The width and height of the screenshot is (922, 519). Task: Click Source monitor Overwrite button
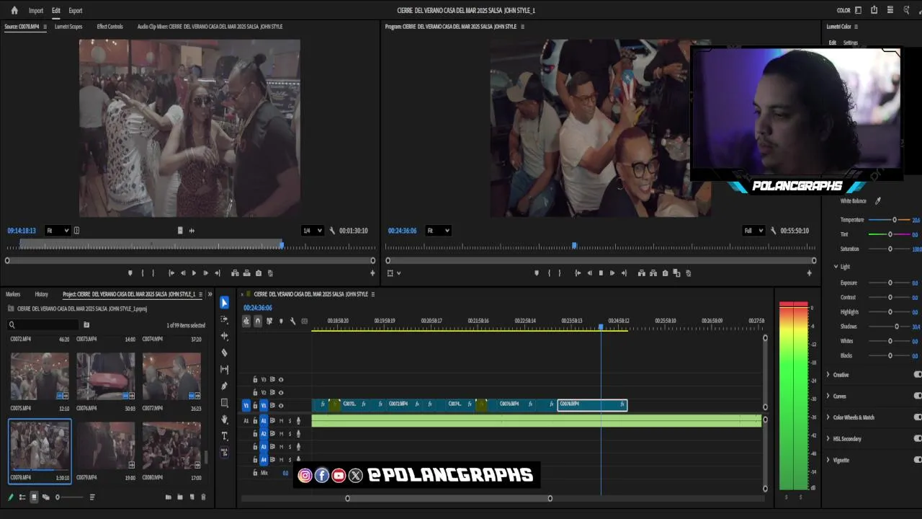coord(246,273)
